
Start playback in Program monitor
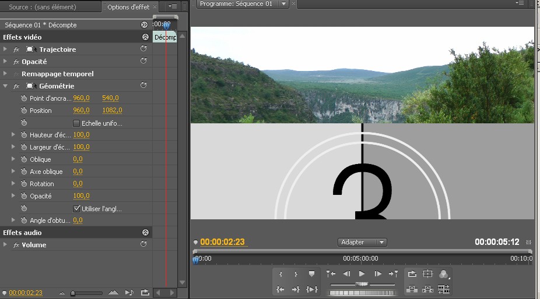(362, 274)
